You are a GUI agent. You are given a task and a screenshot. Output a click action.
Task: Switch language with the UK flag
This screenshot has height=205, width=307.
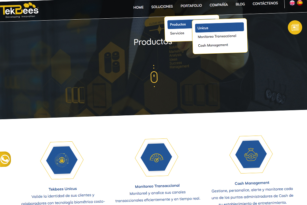tap(292, 3)
